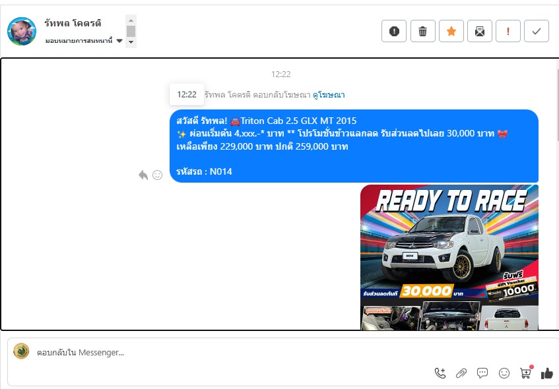Mark conversation done with checkmark button
This screenshot has width=559, height=389.
537,31
